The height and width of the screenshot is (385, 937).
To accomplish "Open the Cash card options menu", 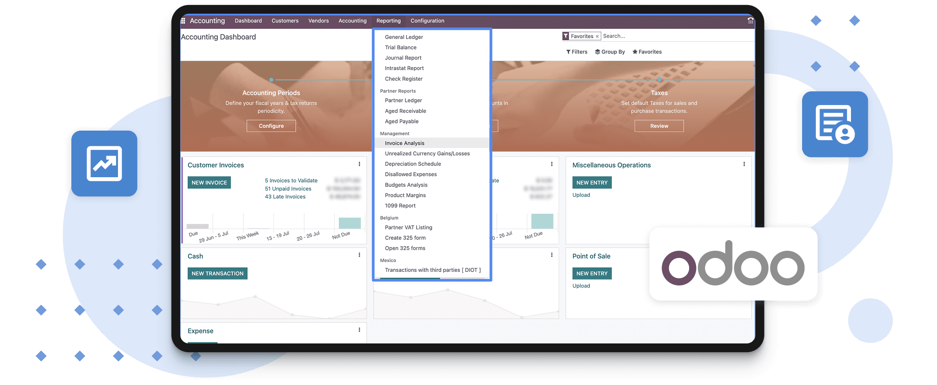I will pos(359,255).
